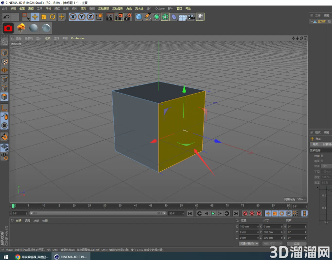
Task: Activate the Move tool in top toolbar
Action: click(35, 16)
